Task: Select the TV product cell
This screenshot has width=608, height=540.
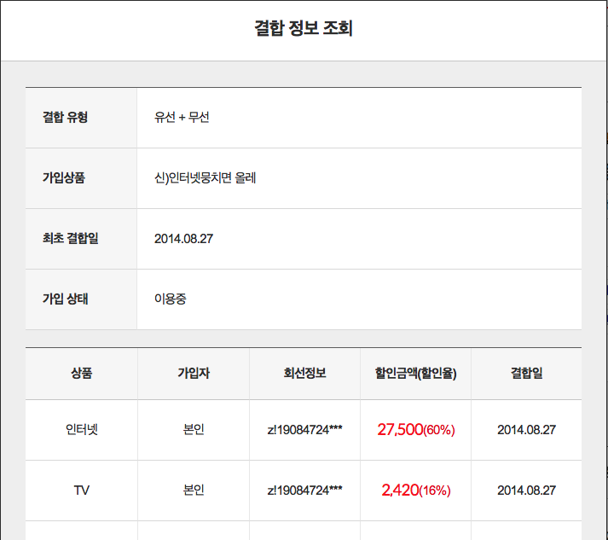Action: (x=82, y=491)
